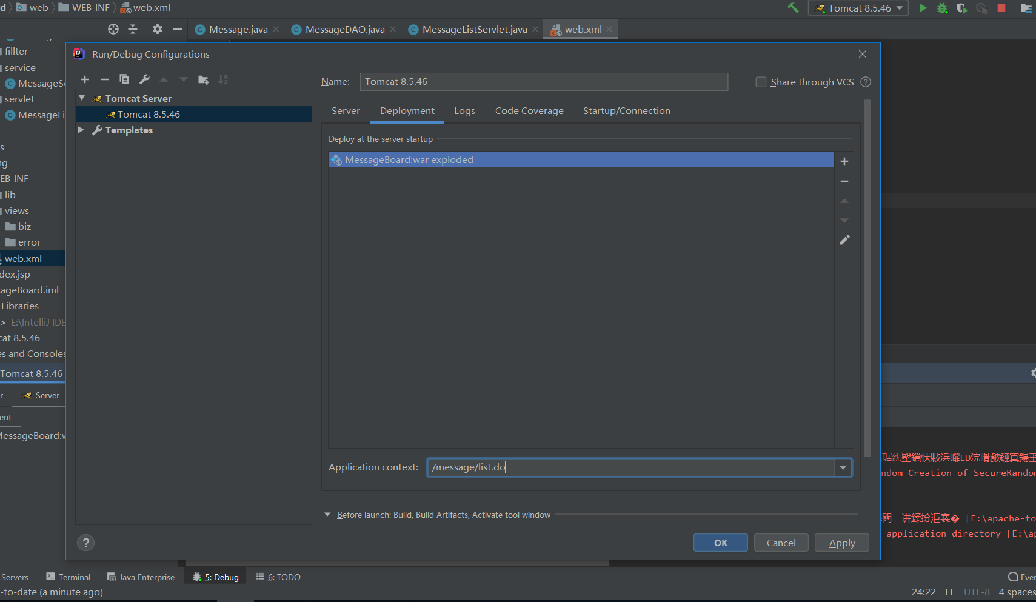Move configuration down in list
The width and height of the screenshot is (1036, 602).
(184, 79)
